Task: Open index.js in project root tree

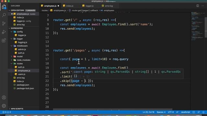Action: [x=24, y=81]
